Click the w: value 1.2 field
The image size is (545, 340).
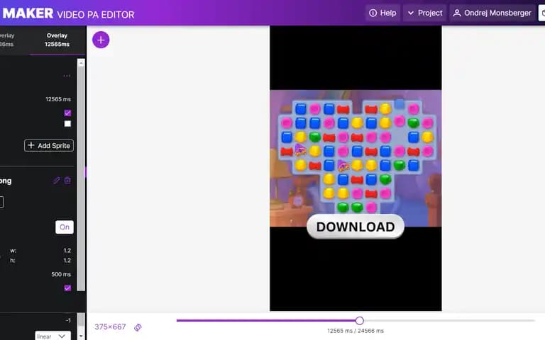click(x=67, y=251)
